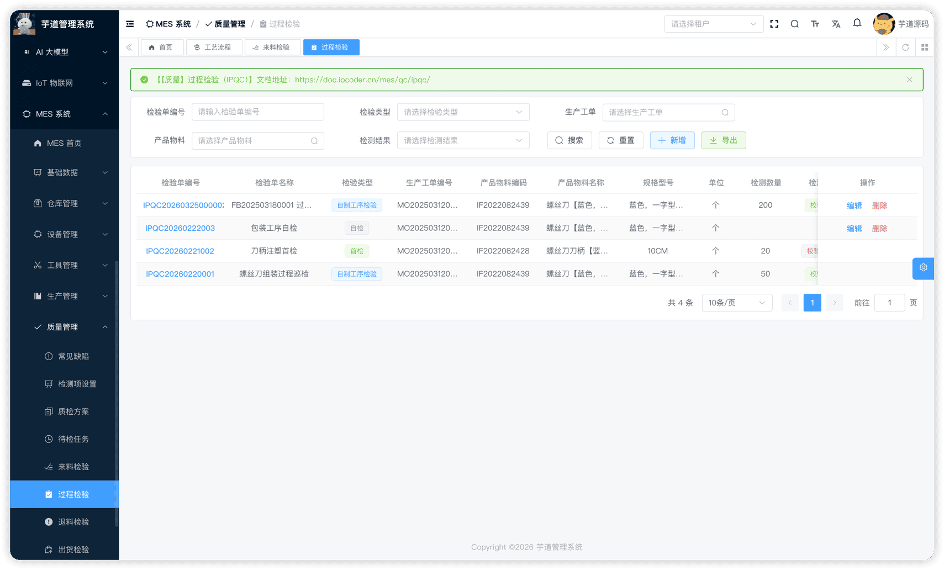Switch to the 来料检验 tab
This screenshot has height=570, width=944.
click(x=273, y=47)
